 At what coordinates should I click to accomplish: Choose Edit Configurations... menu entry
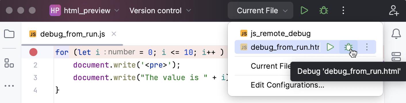[x=288, y=85]
